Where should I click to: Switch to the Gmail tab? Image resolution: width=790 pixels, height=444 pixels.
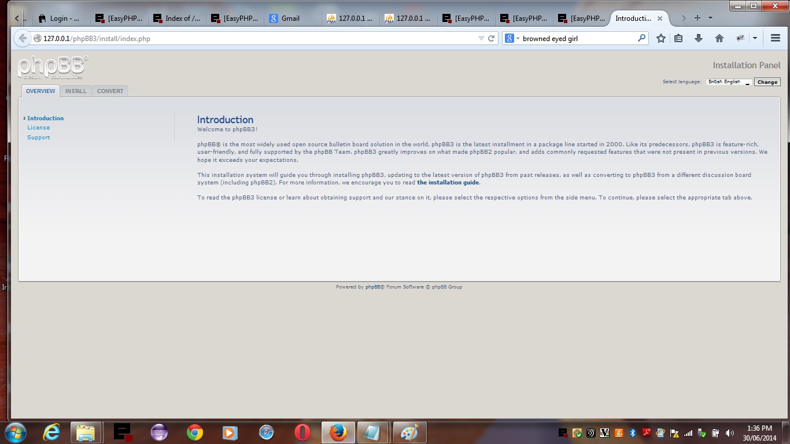coord(293,18)
